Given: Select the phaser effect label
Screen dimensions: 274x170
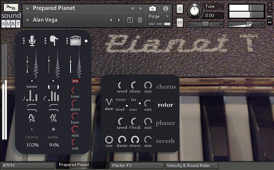Looking at the screenshot, I should tap(165, 123).
